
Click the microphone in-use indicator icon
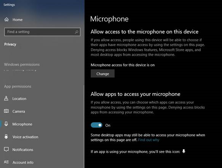coord(184,151)
